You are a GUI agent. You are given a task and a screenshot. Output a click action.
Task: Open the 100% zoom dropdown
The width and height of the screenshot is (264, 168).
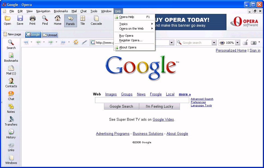[237, 43]
